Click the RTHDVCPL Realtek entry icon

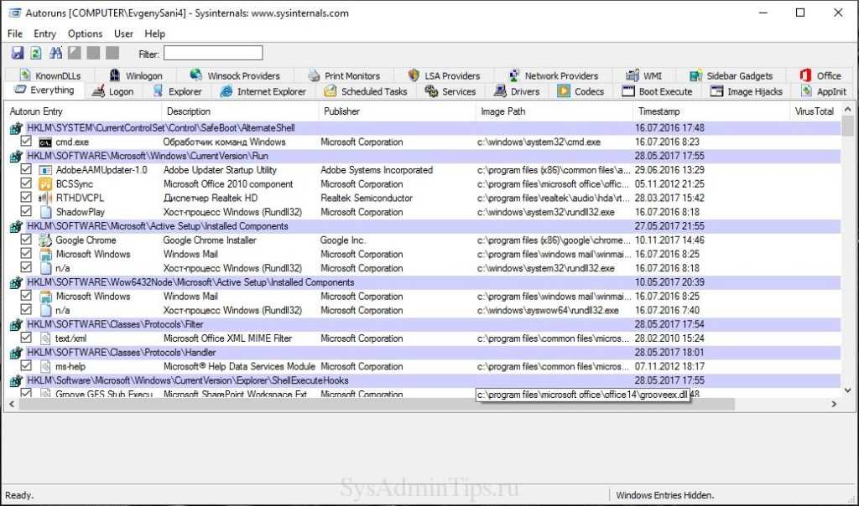[45, 199]
